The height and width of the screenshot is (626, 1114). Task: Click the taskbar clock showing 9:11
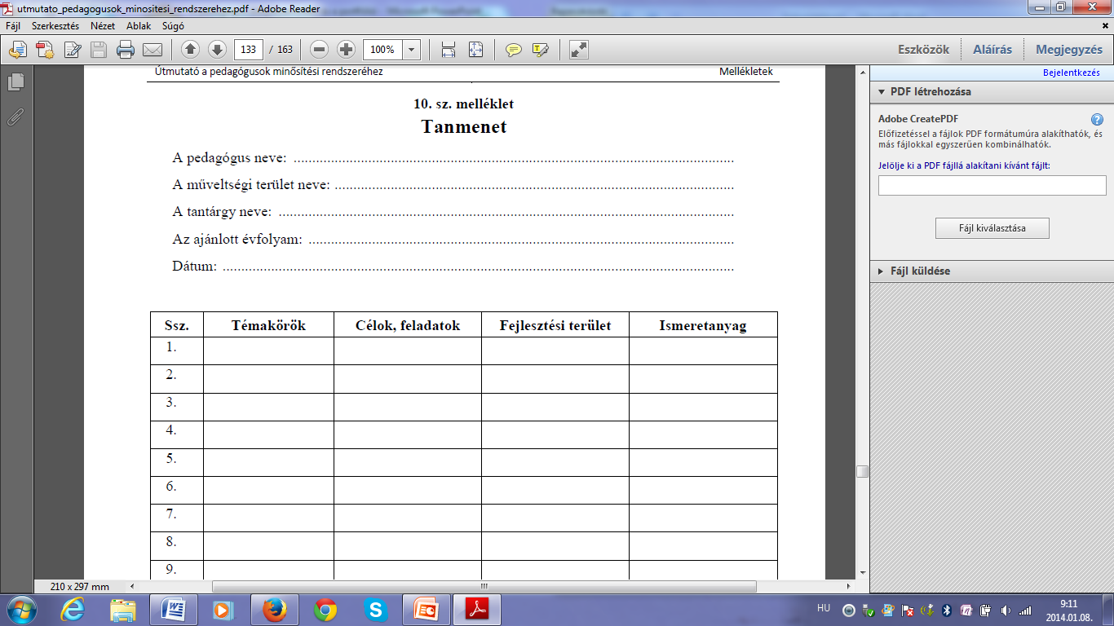tap(1069, 604)
